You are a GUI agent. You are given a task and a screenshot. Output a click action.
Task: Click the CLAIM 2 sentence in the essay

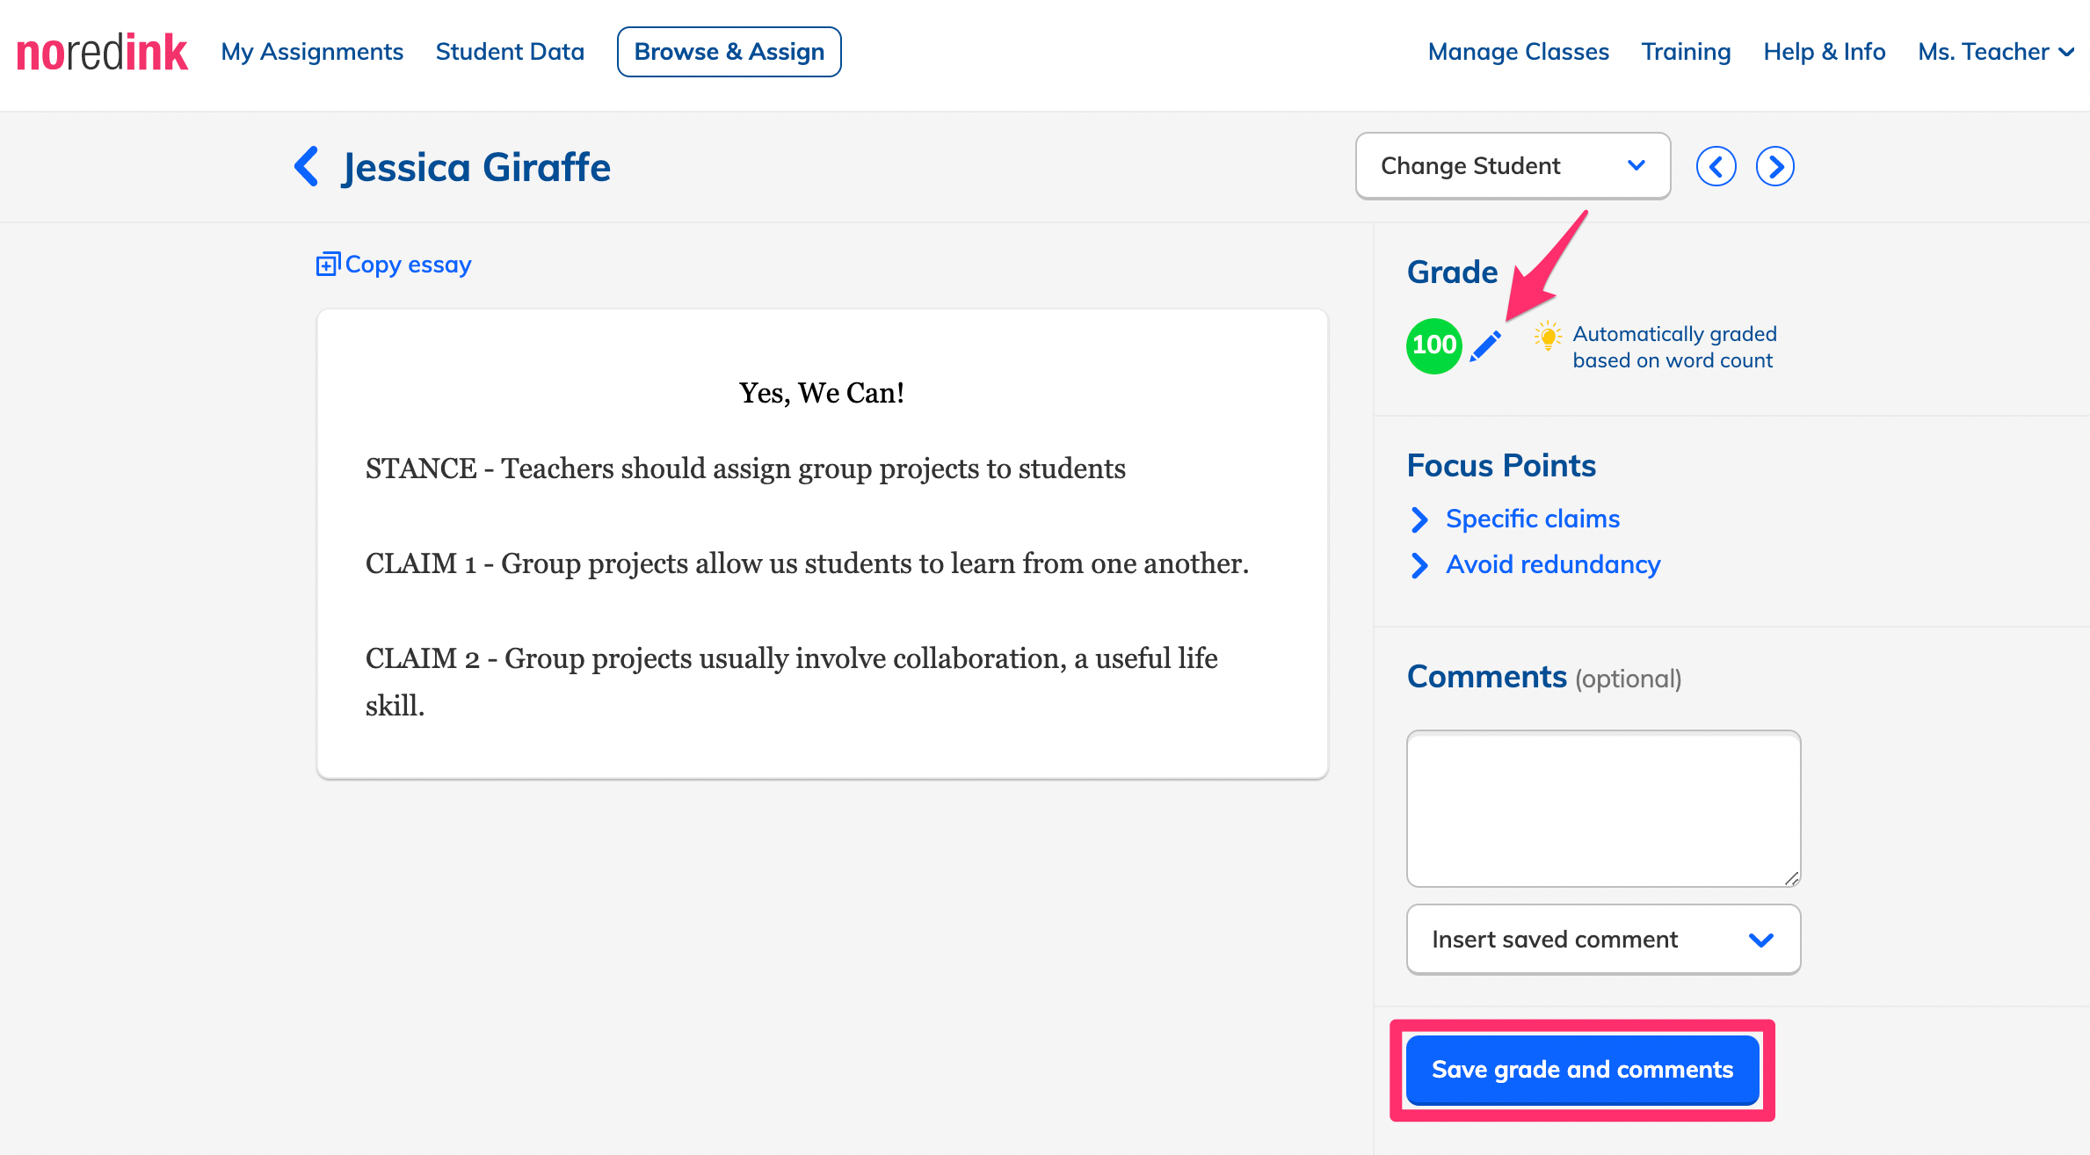tap(791, 682)
